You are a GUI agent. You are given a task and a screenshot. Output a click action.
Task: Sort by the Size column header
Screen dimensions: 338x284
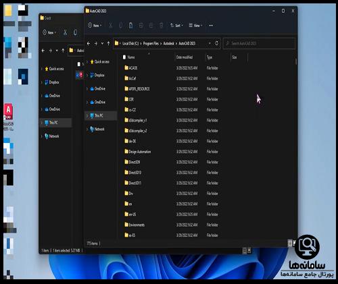[235, 57]
